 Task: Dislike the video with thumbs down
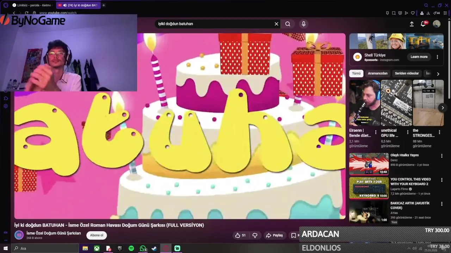click(255, 235)
